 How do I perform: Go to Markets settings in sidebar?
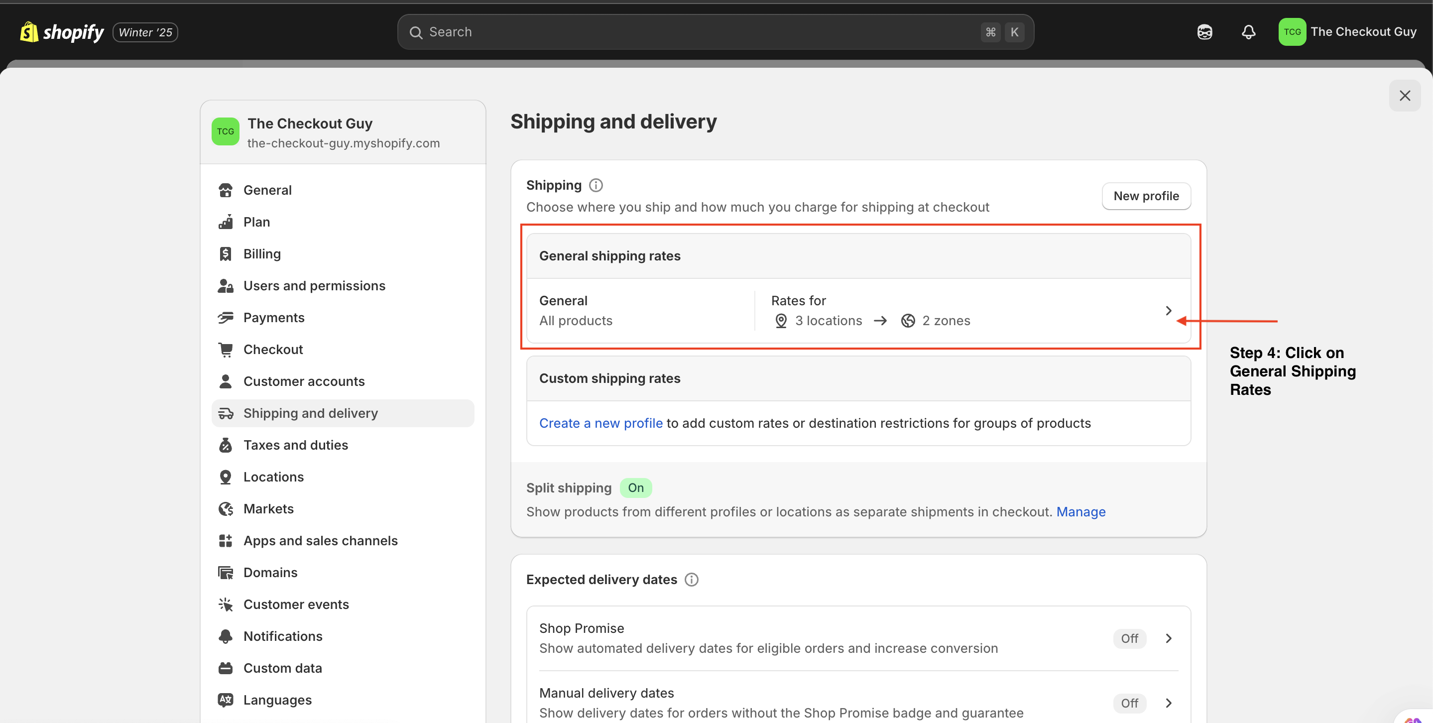point(268,509)
